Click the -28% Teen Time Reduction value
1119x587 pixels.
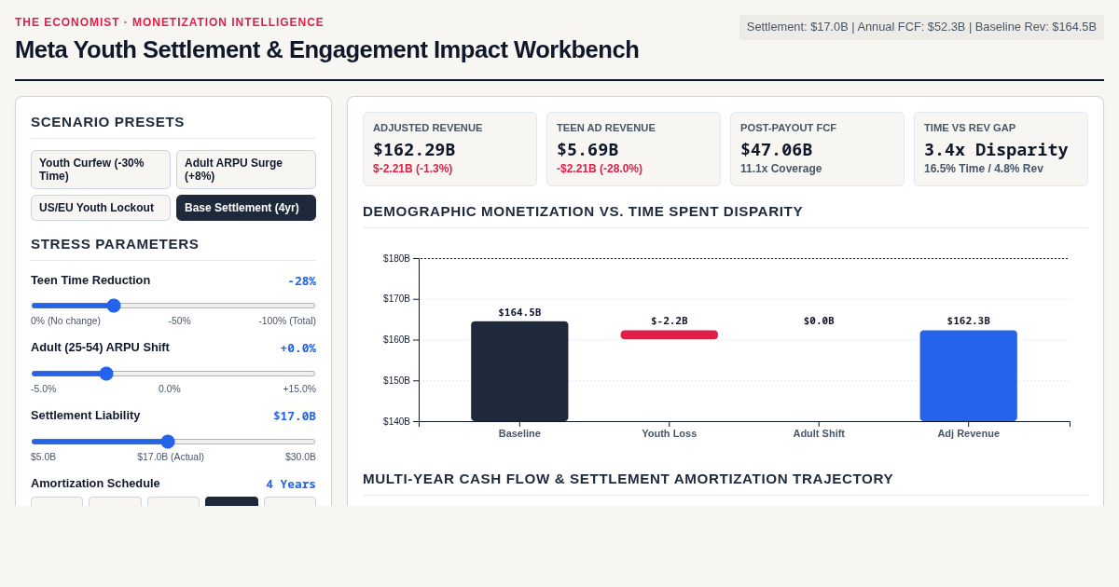point(301,280)
